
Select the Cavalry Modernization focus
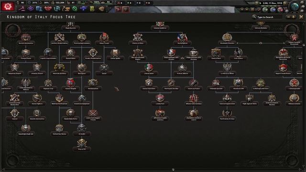click(93, 54)
